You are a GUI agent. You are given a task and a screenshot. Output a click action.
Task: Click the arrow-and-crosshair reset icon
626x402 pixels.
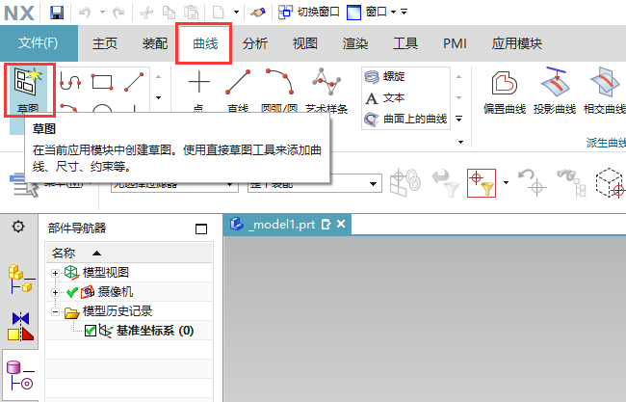pos(531,183)
